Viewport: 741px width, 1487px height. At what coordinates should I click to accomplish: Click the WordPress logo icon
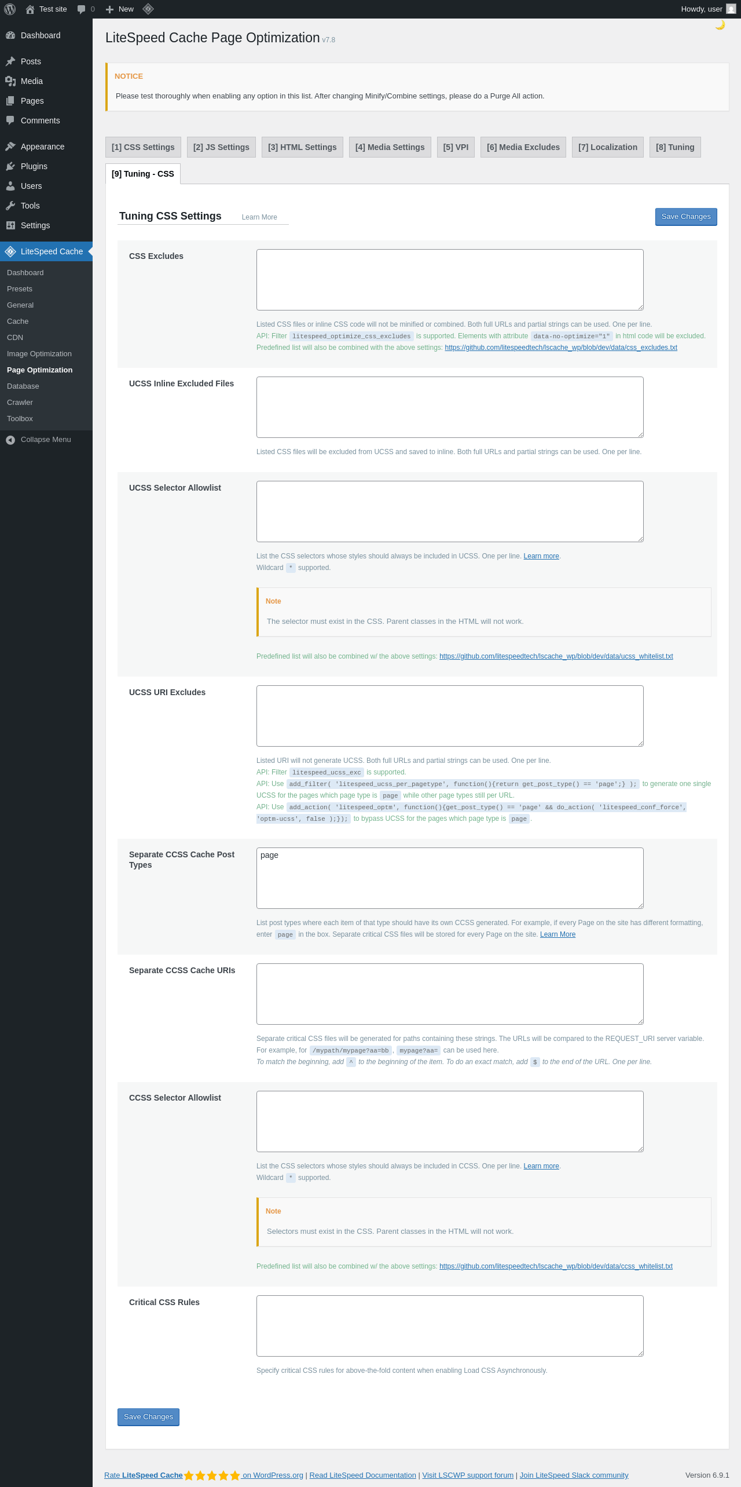point(10,9)
